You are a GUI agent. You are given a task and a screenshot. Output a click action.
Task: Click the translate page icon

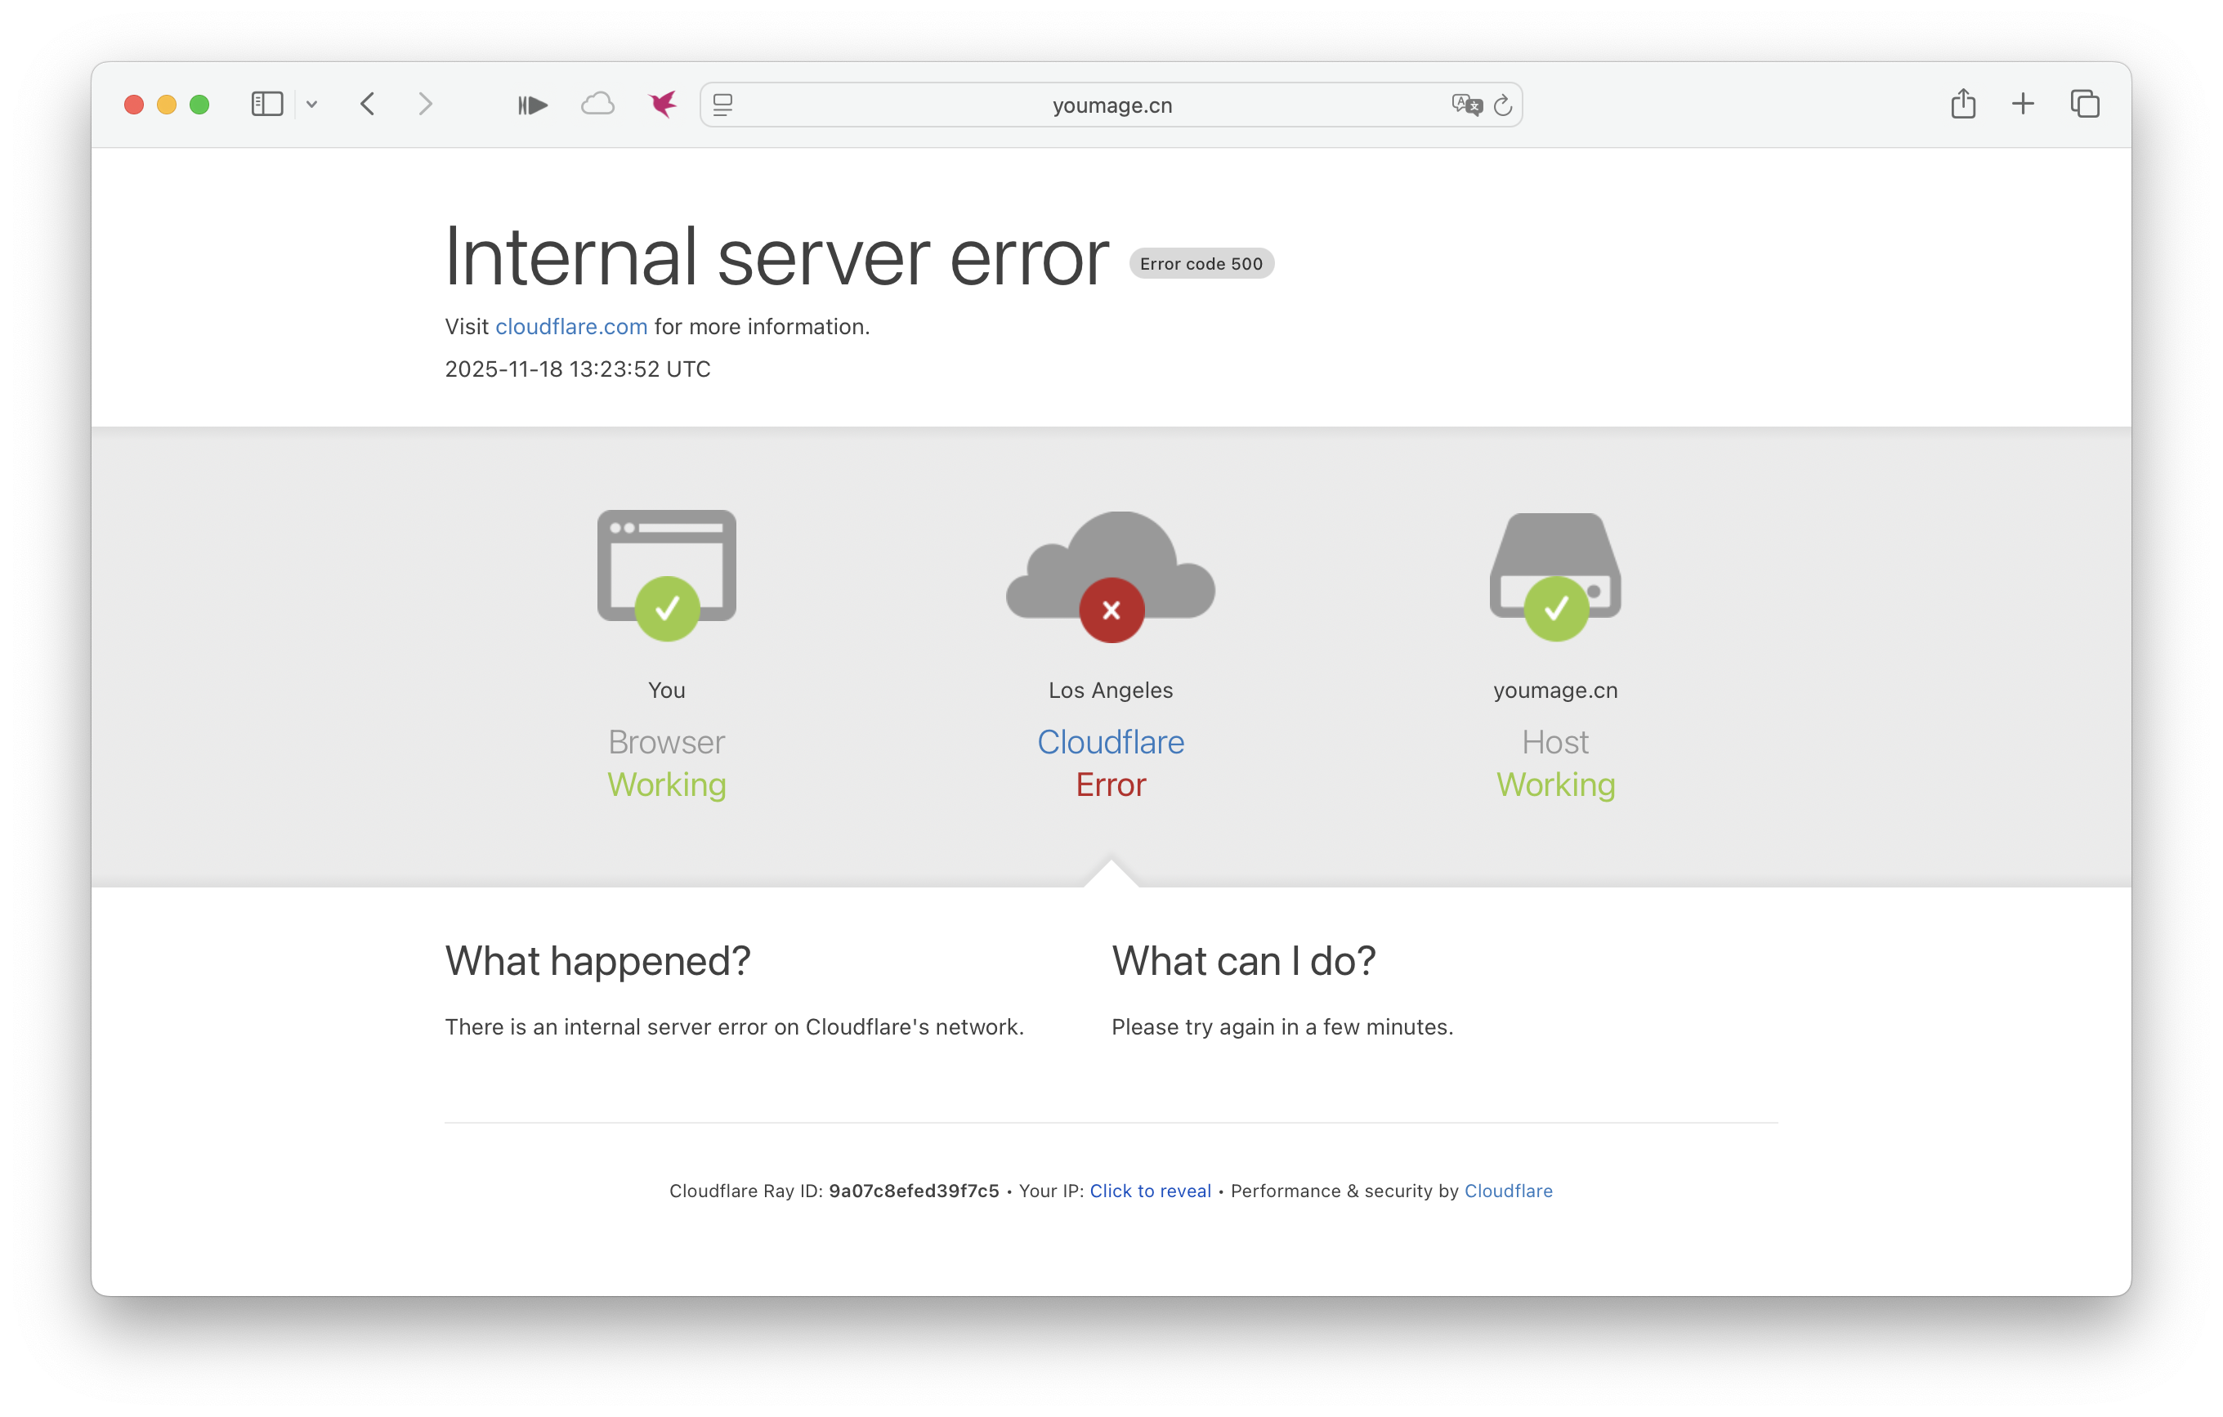point(1465,105)
